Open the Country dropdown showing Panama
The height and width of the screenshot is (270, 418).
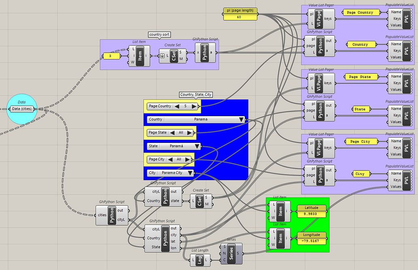[196, 119]
